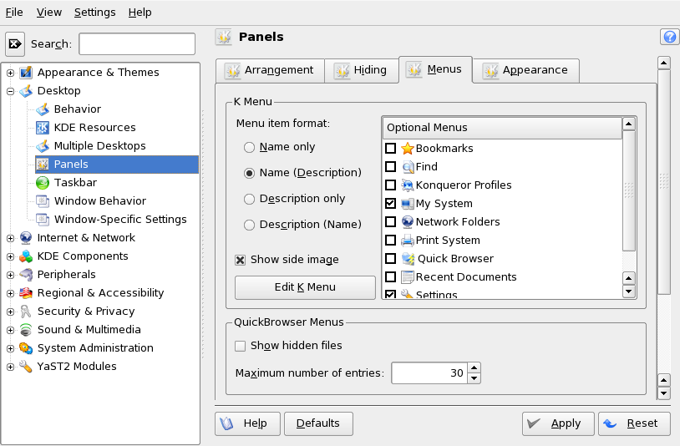Image resolution: width=680 pixels, height=446 pixels.
Task: Enable the Bookmarks optional menu checkbox
Action: [x=390, y=148]
